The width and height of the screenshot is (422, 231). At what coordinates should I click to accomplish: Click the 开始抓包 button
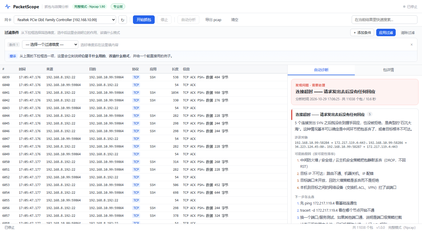click(144, 20)
